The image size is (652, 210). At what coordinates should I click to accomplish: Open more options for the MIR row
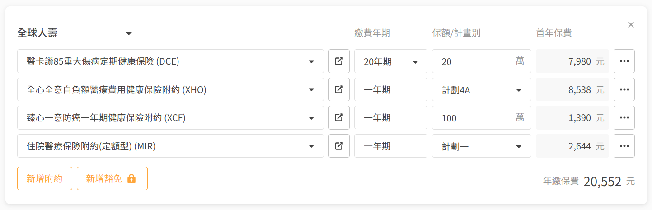[x=624, y=146]
